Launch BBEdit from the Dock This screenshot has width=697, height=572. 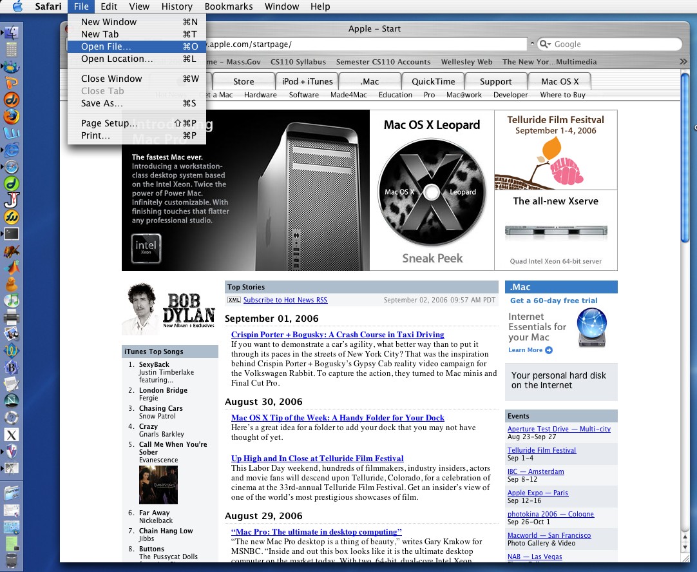pyautogui.click(x=11, y=368)
